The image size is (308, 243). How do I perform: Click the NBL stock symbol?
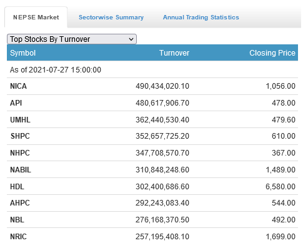click(x=17, y=220)
